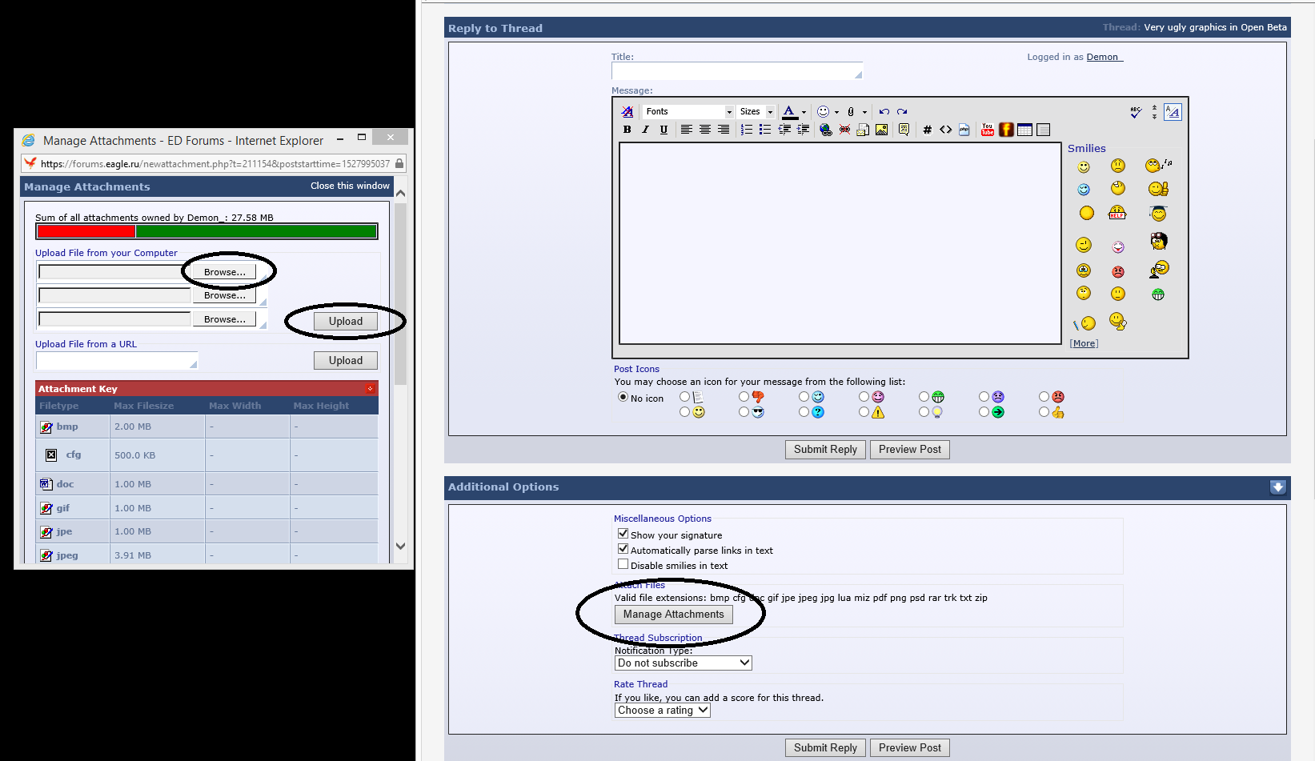Click the Remove Text Formatting icon

tap(627, 112)
